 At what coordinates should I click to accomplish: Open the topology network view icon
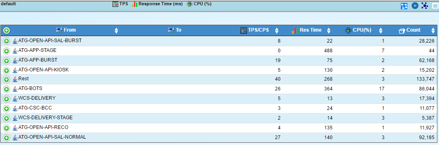(x=404, y=6)
